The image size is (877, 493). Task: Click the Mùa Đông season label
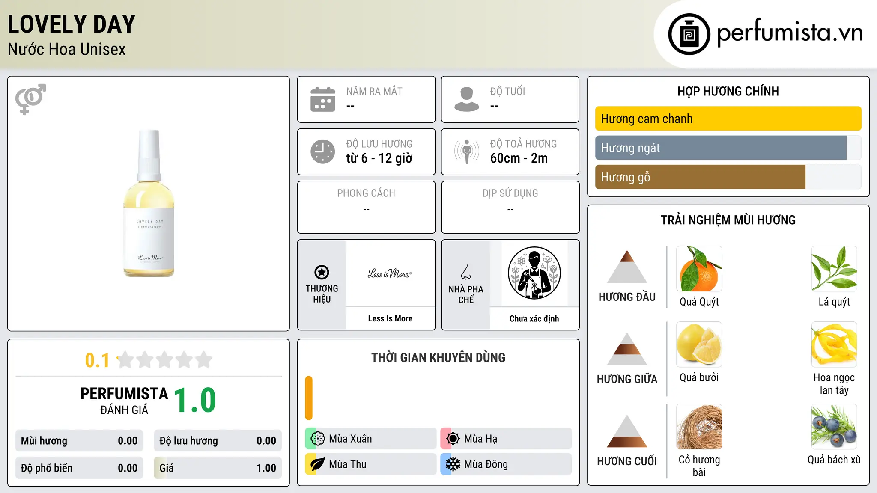[x=486, y=464]
